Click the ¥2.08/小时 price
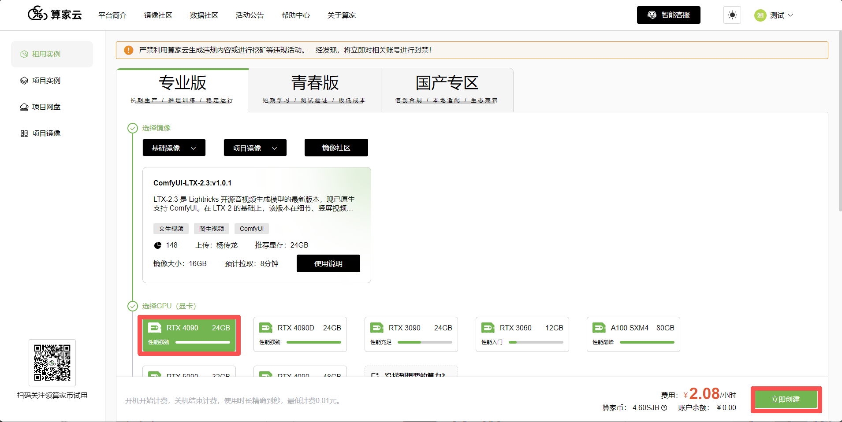Screen dimensions: 842x422 click(x=710, y=393)
